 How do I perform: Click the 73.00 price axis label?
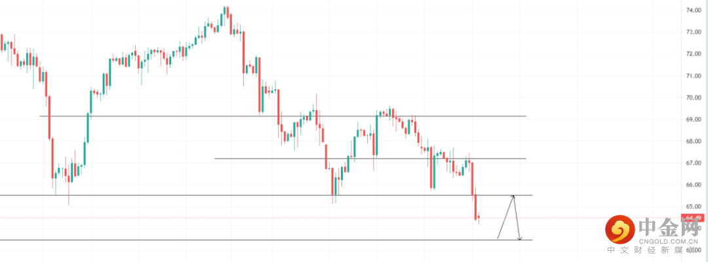694,32
